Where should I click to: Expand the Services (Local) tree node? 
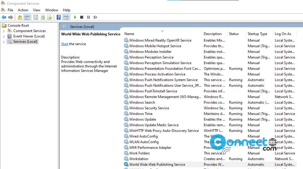pos(4,42)
